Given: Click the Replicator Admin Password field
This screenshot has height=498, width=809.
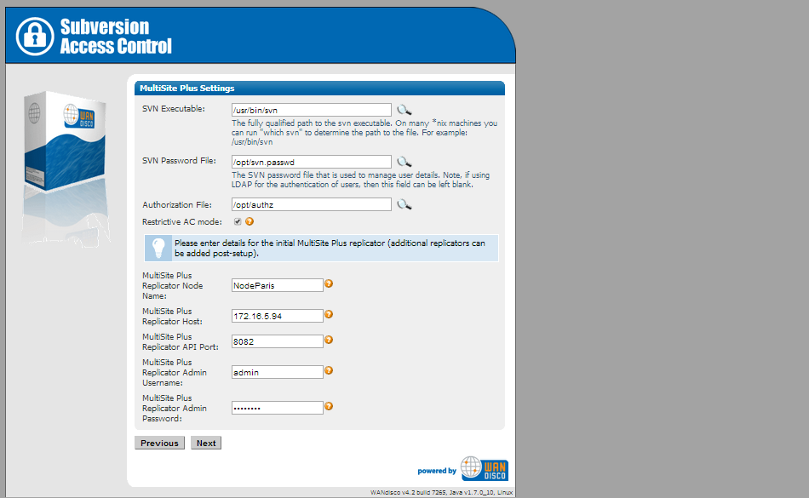Looking at the screenshot, I should tap(277, 408).
